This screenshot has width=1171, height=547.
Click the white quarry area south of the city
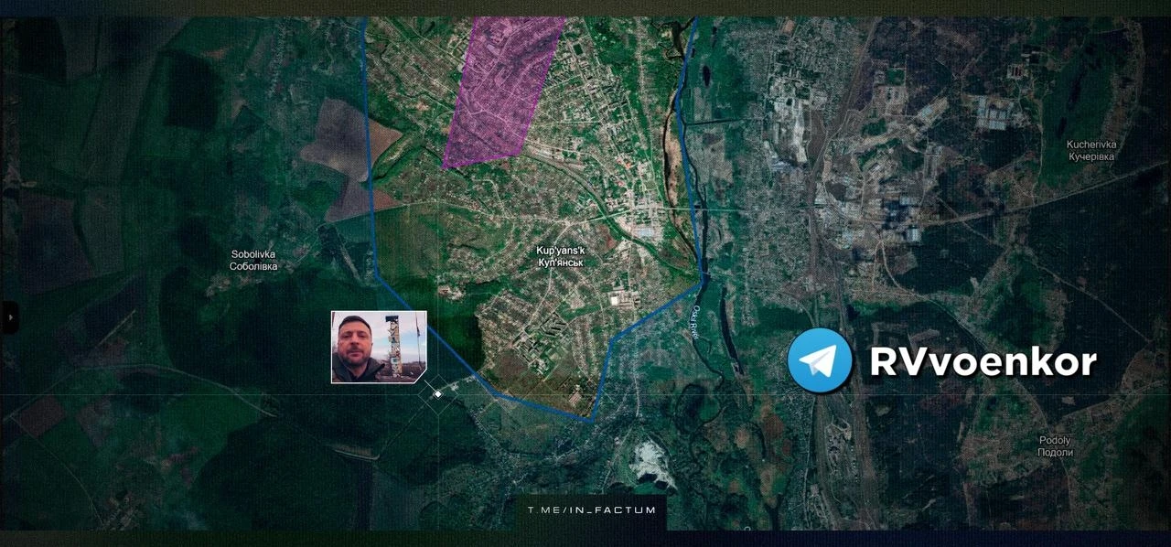click(651, 459)
